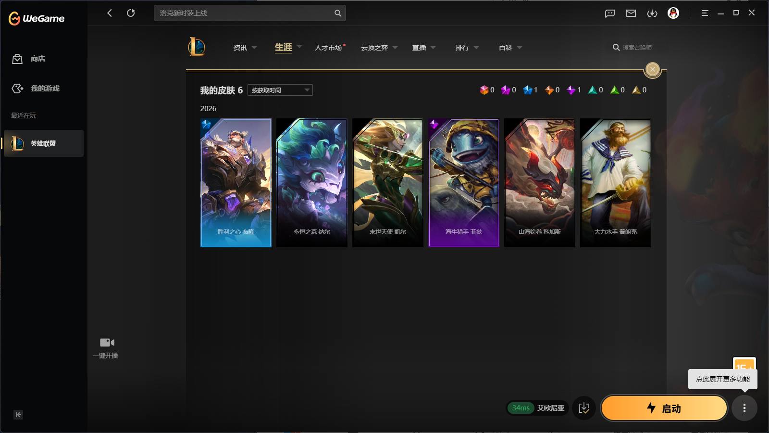Click the teal triangle gem icon

pyautogui.click(x=593, y=90)
